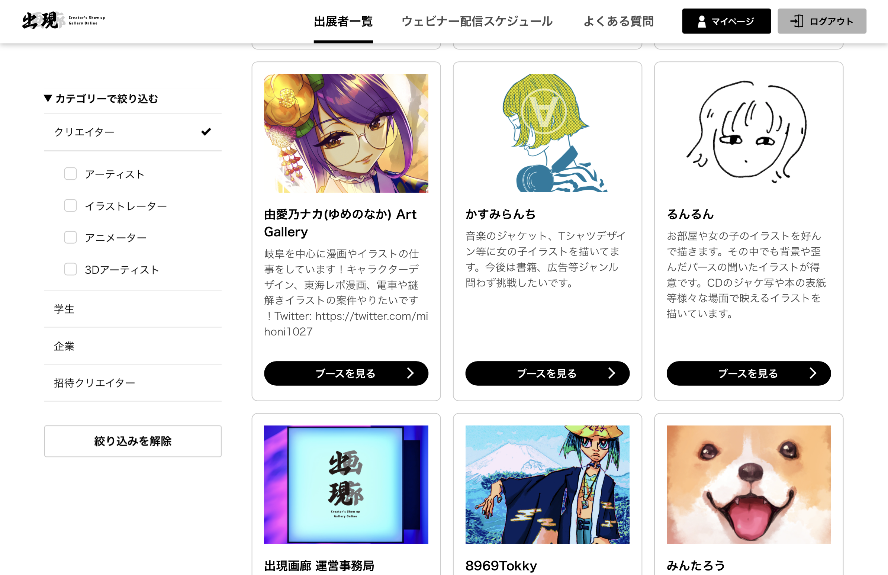The image size is (888, 575).
Task: Click the 出現画廊 site logo
Action: click(64, 20)
